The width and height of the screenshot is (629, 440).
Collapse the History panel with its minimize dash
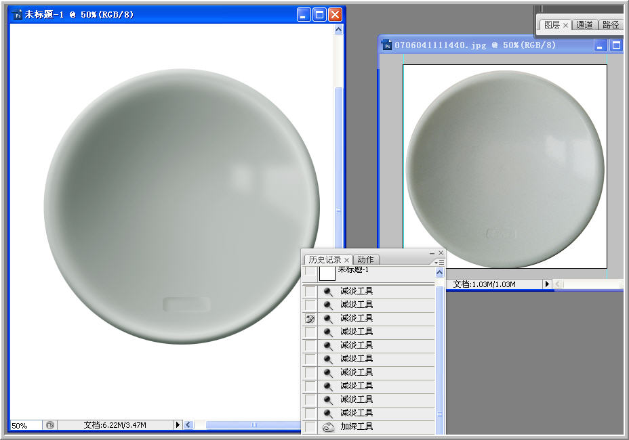[x=432, y=253]
